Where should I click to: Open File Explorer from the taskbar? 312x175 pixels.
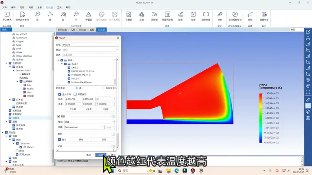[169, 171]
